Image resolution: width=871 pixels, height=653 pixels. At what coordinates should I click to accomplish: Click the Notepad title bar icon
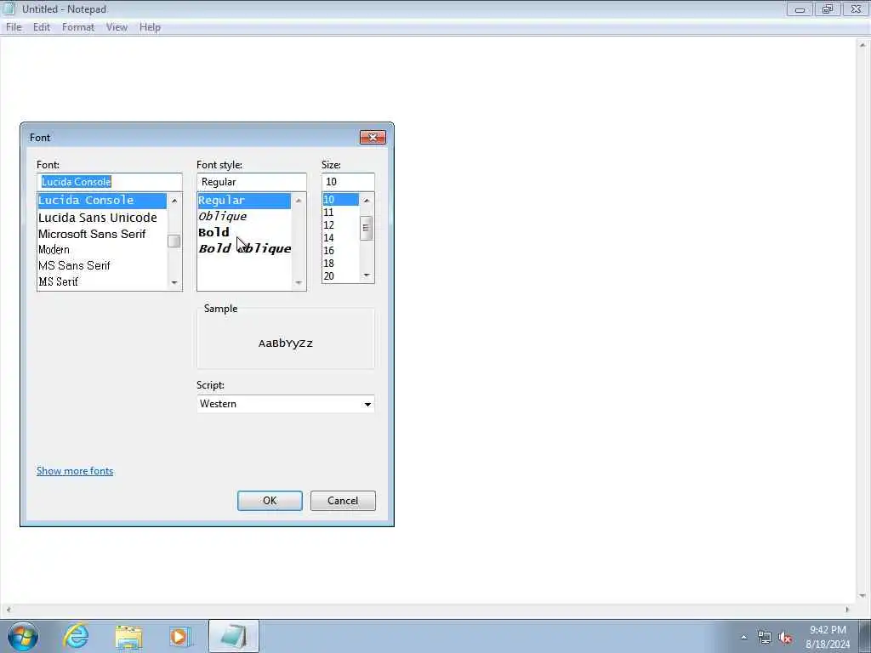coord(9,9)
